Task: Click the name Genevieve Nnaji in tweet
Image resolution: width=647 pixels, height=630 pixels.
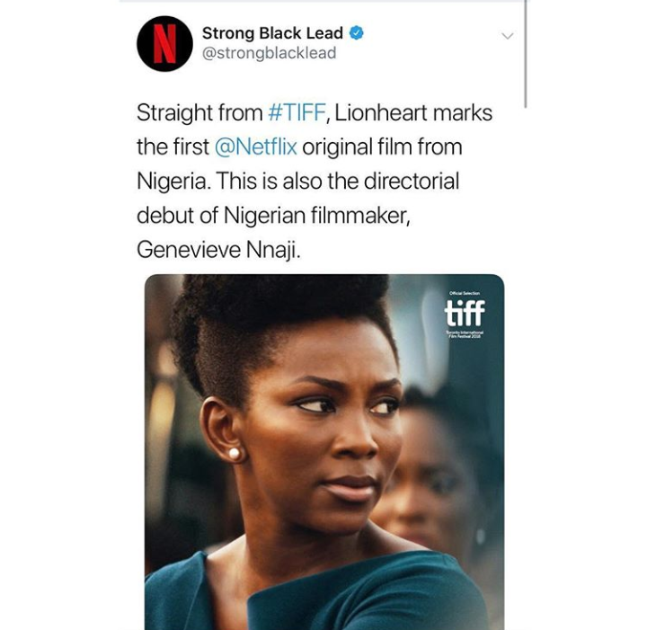Action: (x=218, y=249)
